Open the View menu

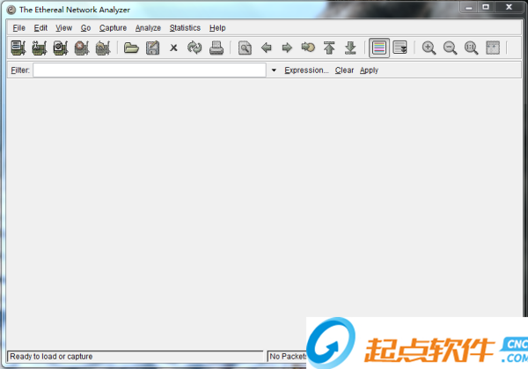[64, 28]
